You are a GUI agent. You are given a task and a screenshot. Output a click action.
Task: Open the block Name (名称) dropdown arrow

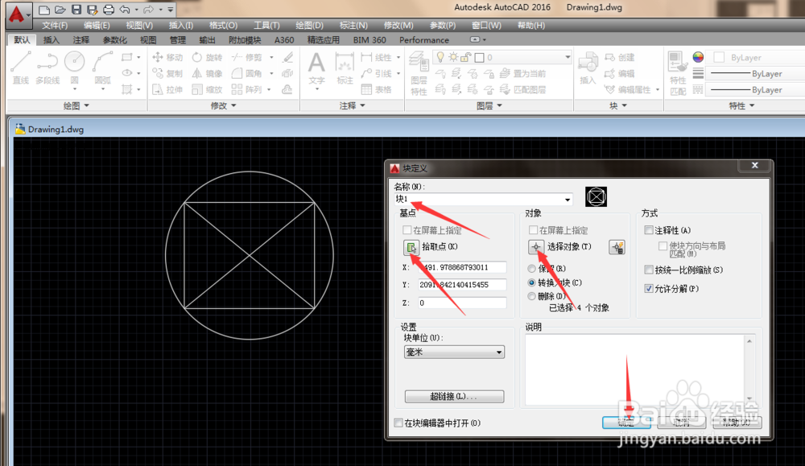pyautogui.click(x=568, y=199)
